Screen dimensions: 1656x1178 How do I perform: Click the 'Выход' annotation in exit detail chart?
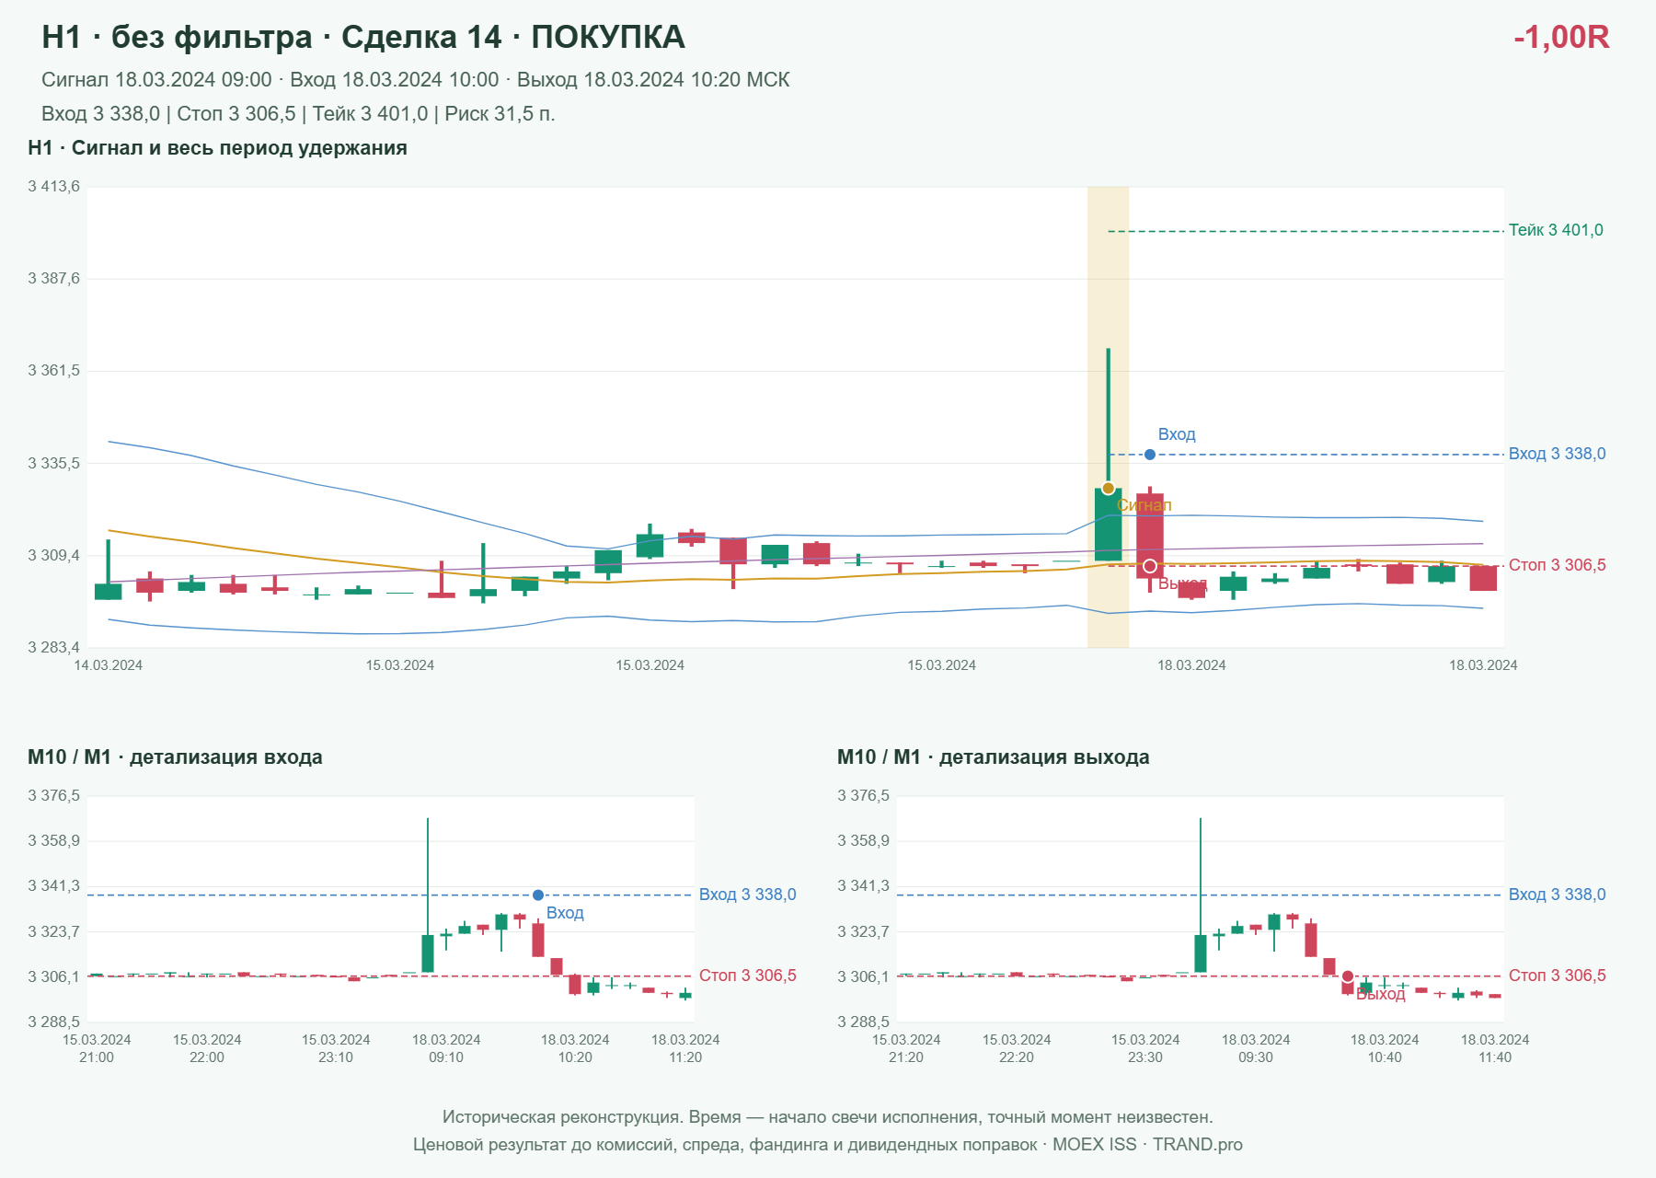(x=1381, y=994)
